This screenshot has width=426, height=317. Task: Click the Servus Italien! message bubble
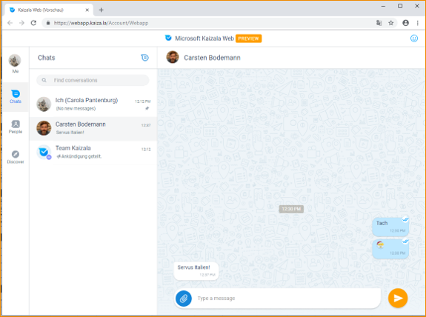point(196,271)
